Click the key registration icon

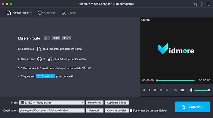pyautogui.click(x=202, y=4)
